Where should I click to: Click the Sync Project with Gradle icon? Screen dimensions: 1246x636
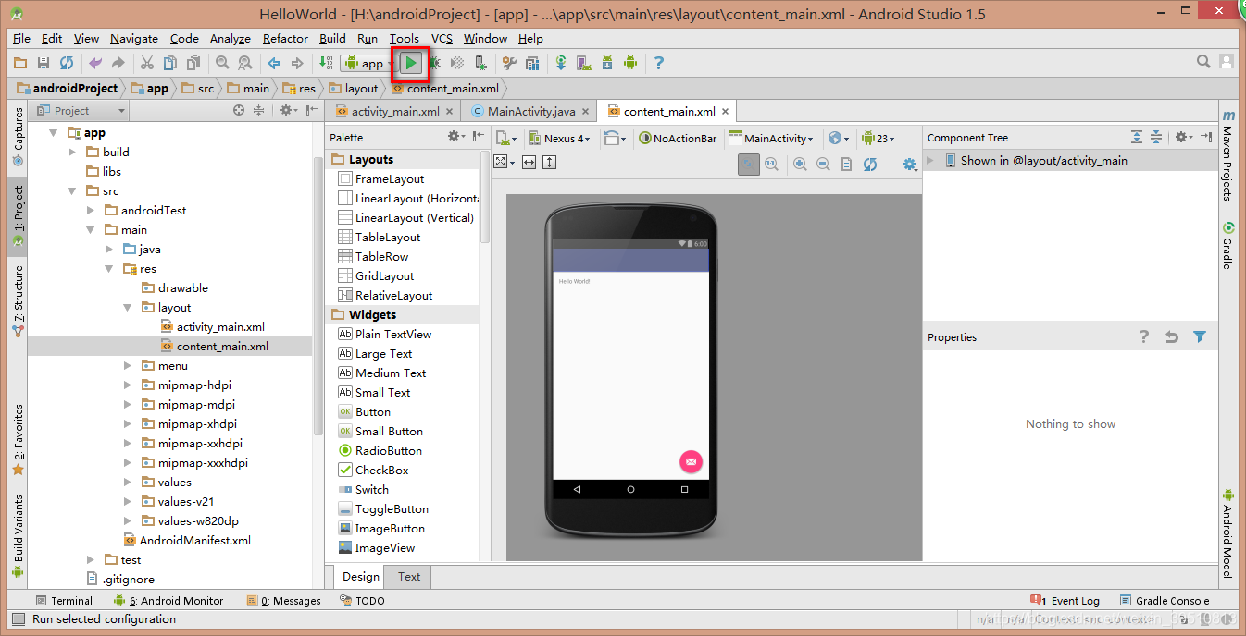pyautogui.click(x=561, y=63)
